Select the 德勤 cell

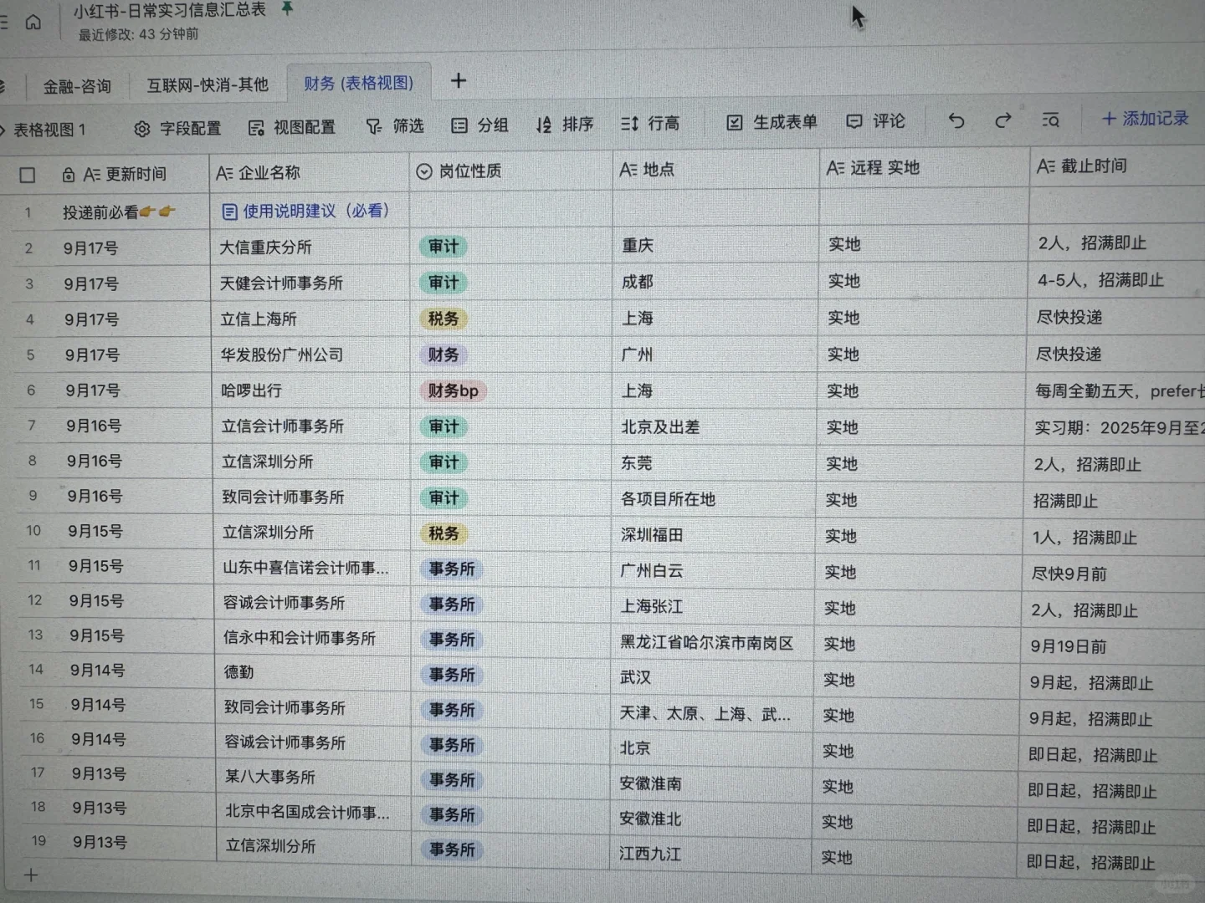313,673
